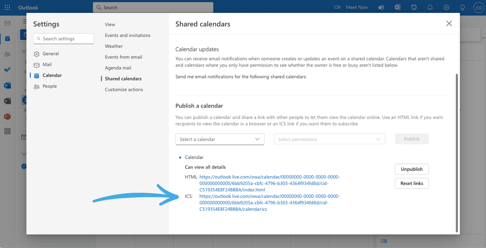Open PowerPoint from the sidebar
This screenshot has width=486, height=248.
click(x=7, y=116)
